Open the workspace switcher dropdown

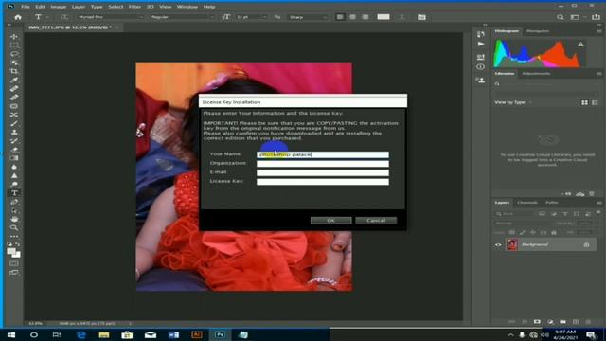[577, 17]
